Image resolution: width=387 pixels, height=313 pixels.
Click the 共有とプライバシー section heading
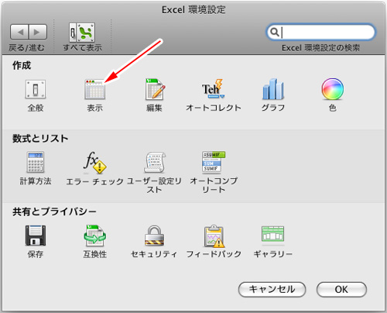click(54, 212)
